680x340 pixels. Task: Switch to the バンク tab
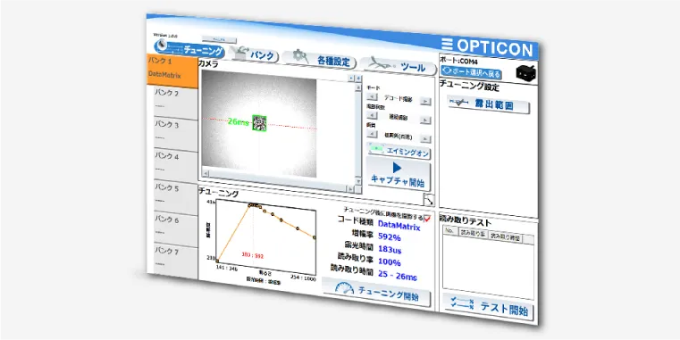click(x=254, y=54)
